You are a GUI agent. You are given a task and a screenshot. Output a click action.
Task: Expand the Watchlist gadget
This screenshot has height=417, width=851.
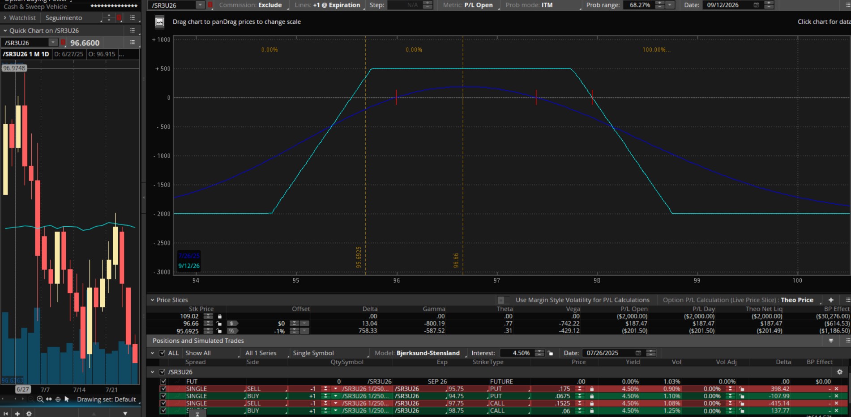tap(5, 18)
